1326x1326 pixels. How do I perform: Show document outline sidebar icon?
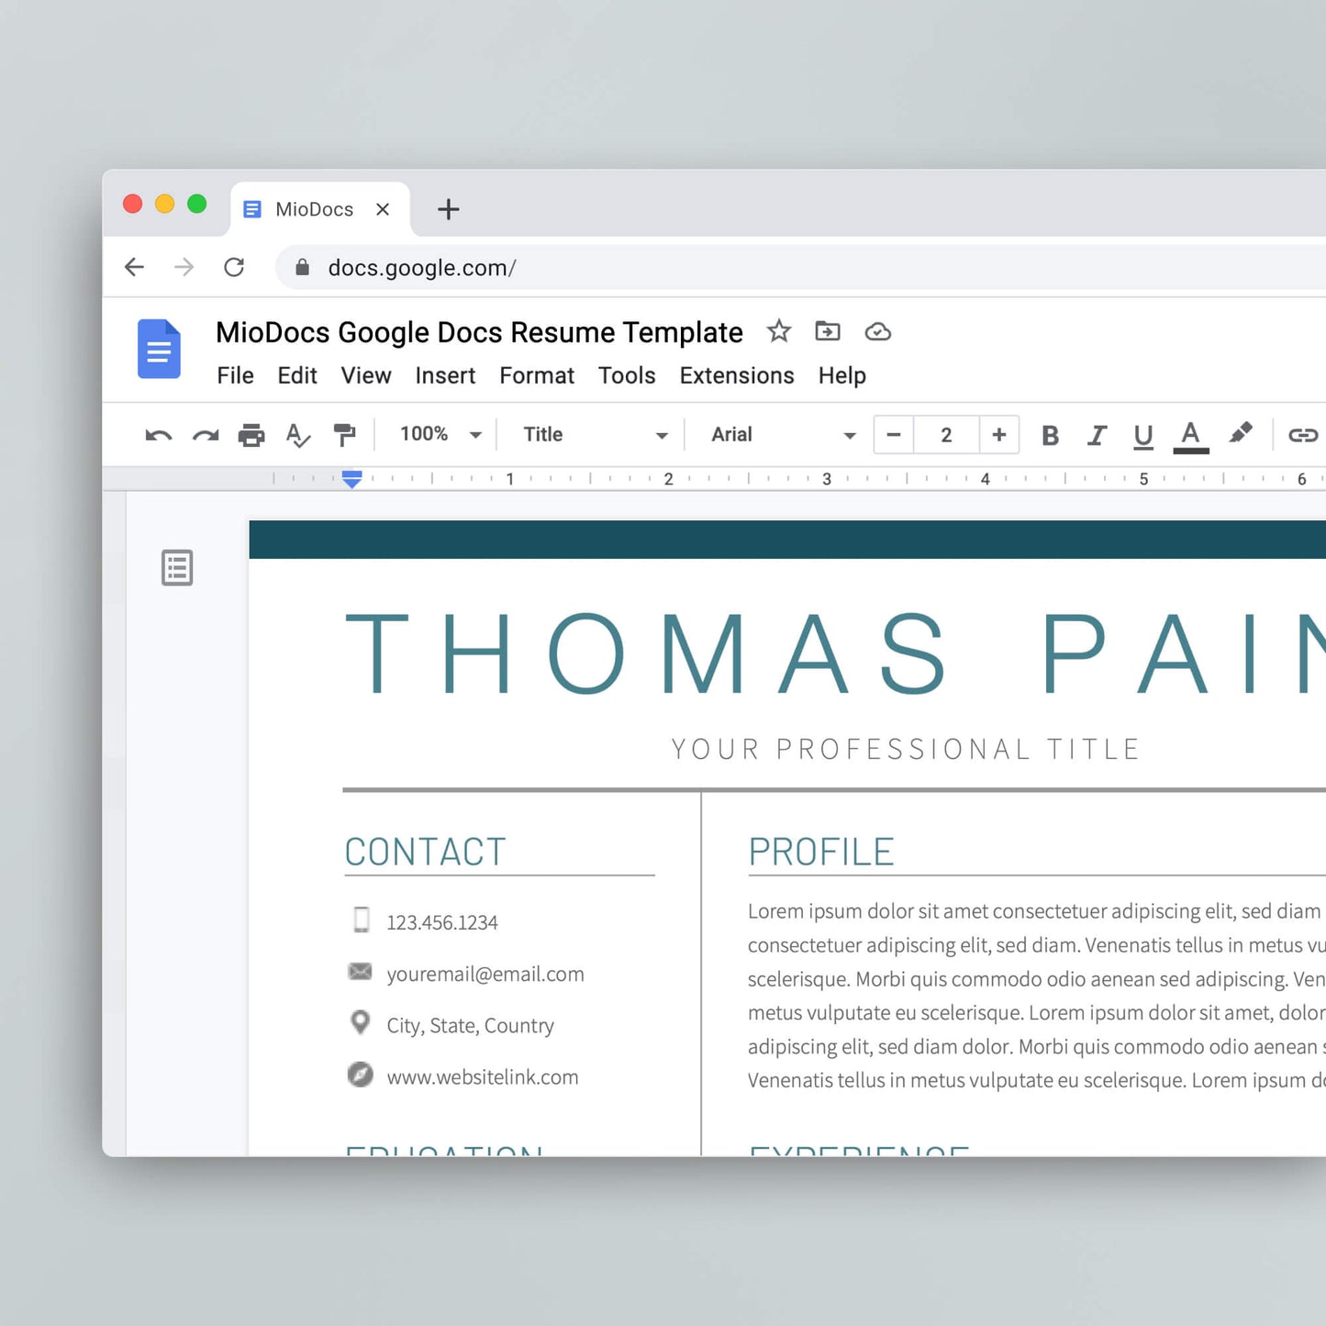click(x=177, y=568)
